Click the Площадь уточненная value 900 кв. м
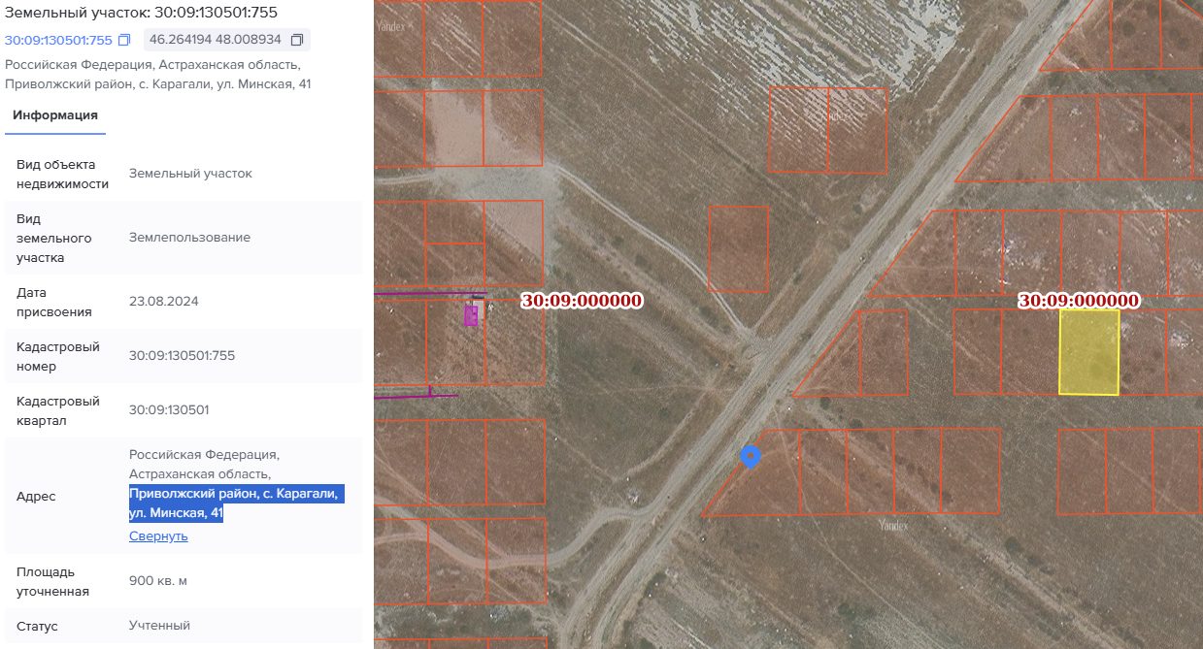 coord(158,581)
